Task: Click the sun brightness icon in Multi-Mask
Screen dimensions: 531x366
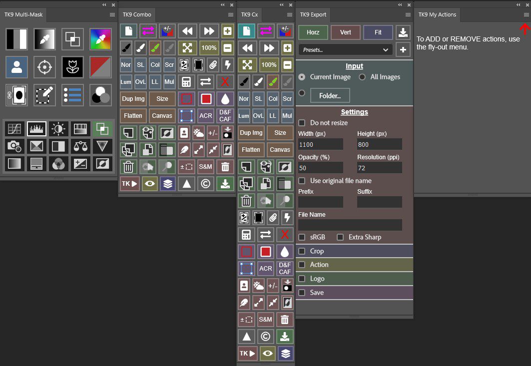Action: pos(58,129)
